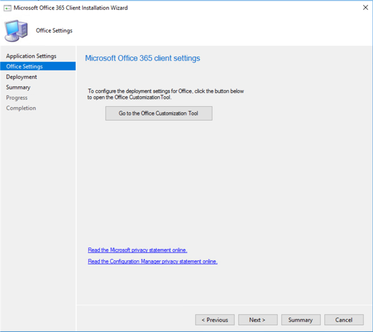Launch the Office Customization Tool
Viewport: 373px width, 332px height.
coord(159,113)
